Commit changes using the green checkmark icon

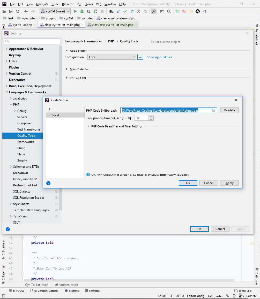[125, 11]
